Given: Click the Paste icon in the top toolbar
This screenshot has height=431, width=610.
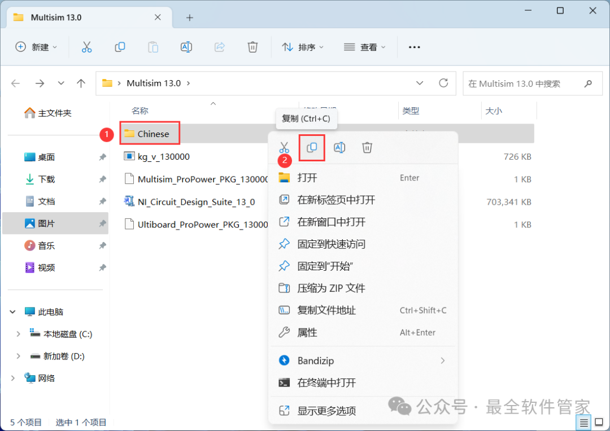Looking at the screenshot, I should pos(153,47).
